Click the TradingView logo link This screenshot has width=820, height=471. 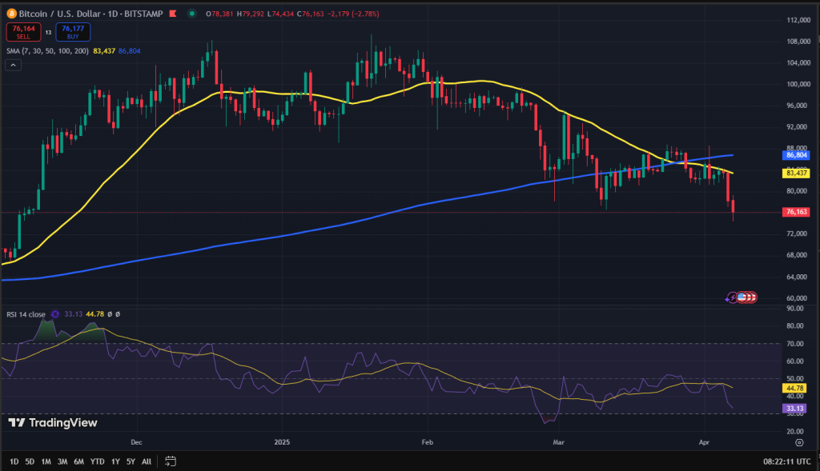point(53,422)
